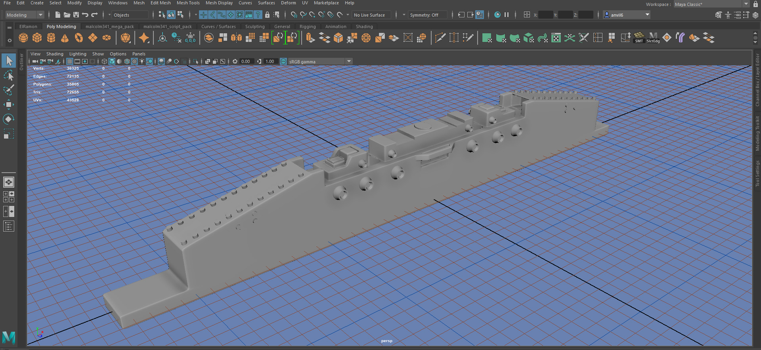Open a scene with the folder icon
Screen dimensions: 761x350
pyautogui.click(x=67, y=15)
